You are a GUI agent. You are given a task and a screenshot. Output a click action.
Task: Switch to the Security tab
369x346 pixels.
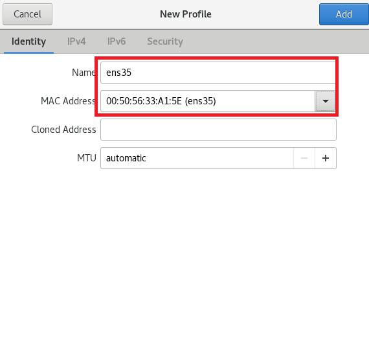coord(165,41)
